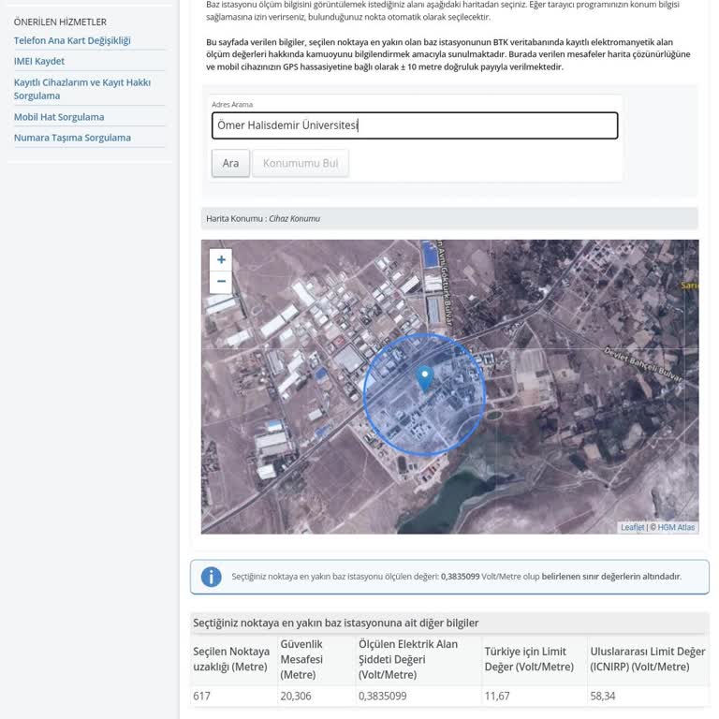719x719 pixels.
Task: Open the Mobil Hat Sorgulama link
Action: pos(59,117)
